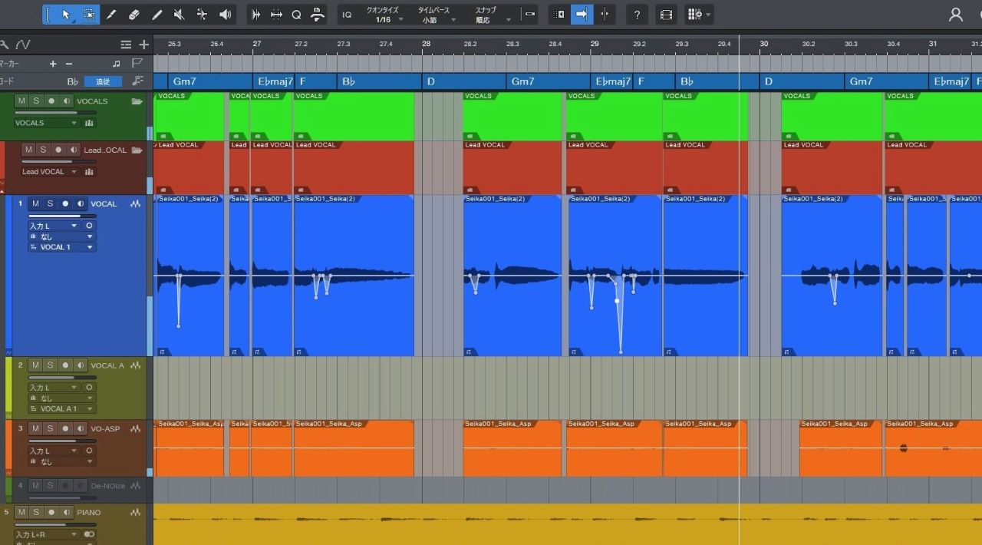Click the marker track flag icon

[x=137, y=63]
